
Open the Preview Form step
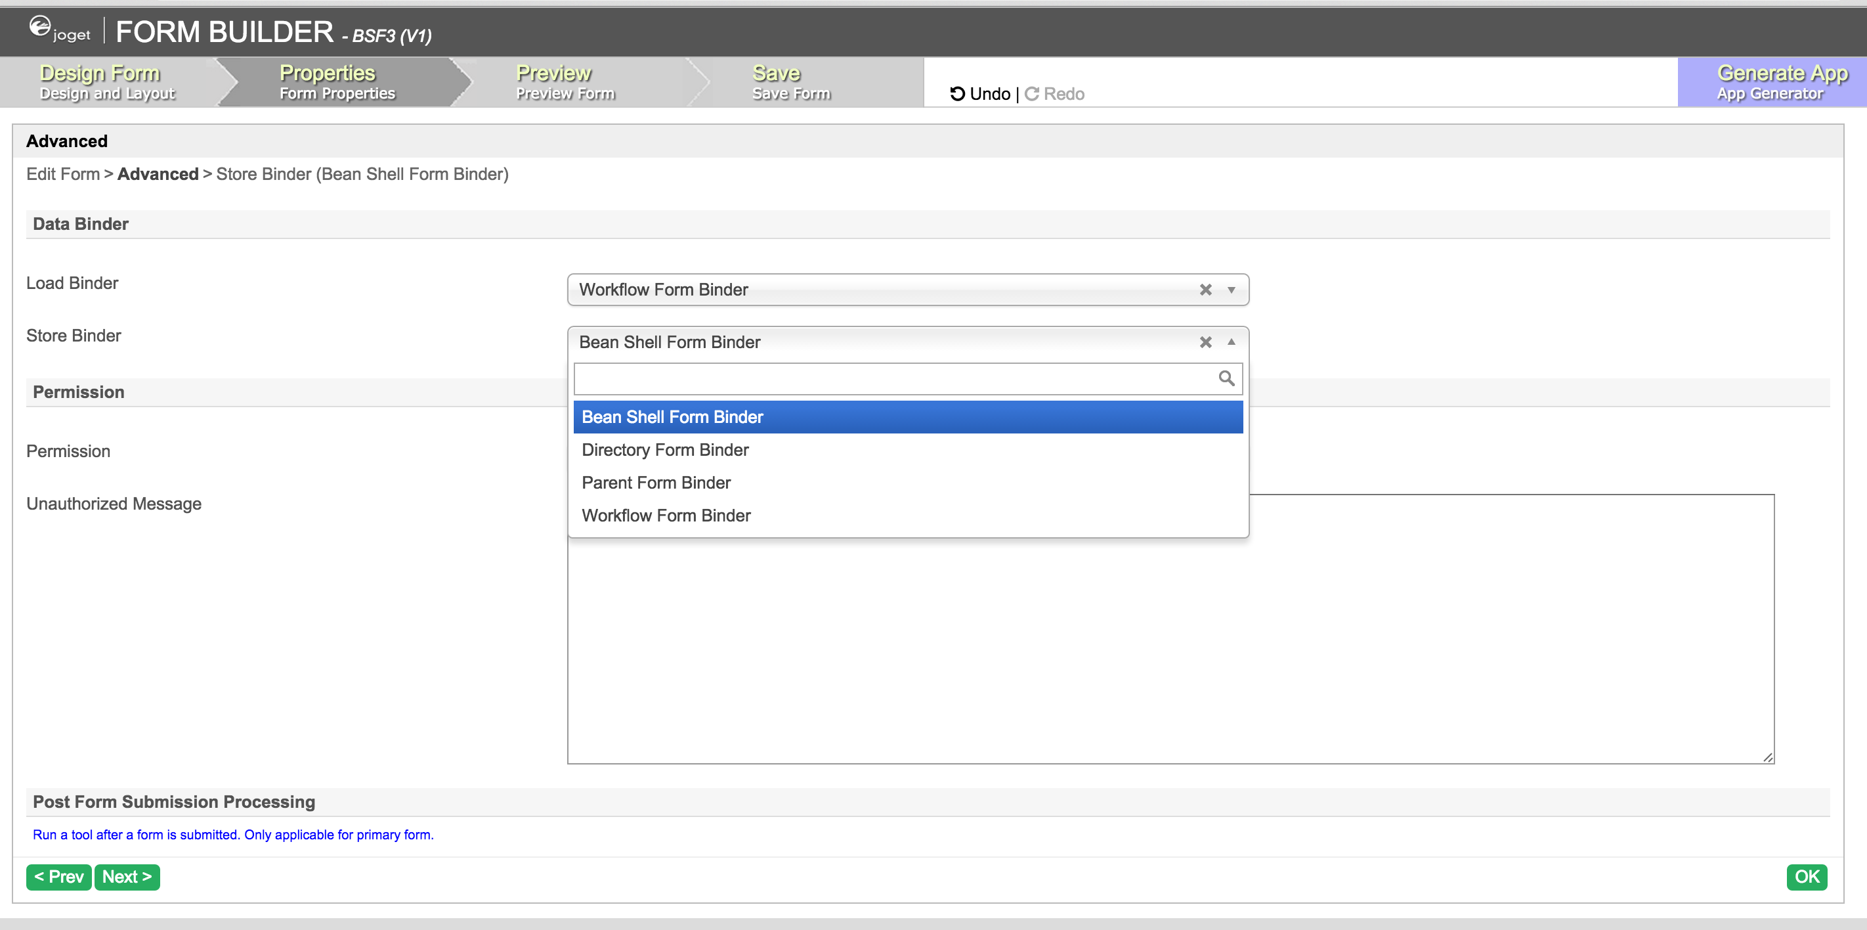[565, 83]
